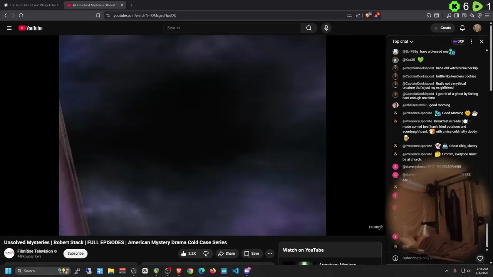
Task: Install app icon in address bar
Action: (x=349, y=15)
